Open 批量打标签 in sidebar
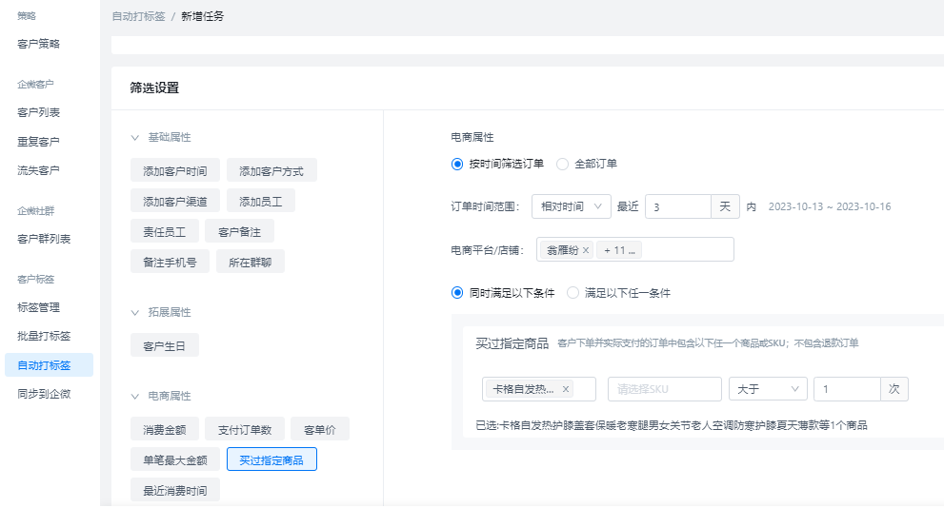944x508 pixels. point(44,336)
